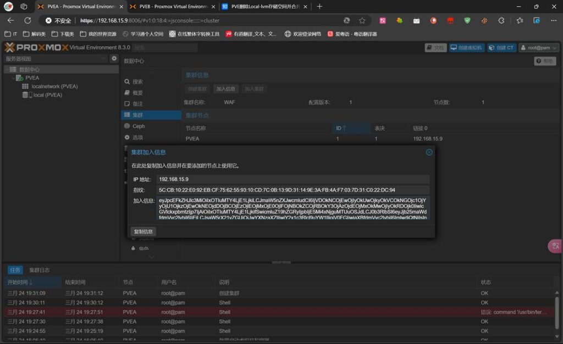Expand the datacenter menu down chevron
Screen dimensions: 563x344
(x=151, y=257)
